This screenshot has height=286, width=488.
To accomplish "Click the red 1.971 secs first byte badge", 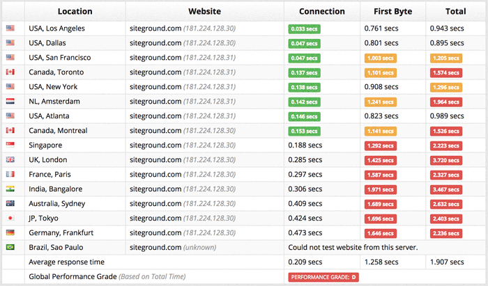I will (x=381, y=190).
